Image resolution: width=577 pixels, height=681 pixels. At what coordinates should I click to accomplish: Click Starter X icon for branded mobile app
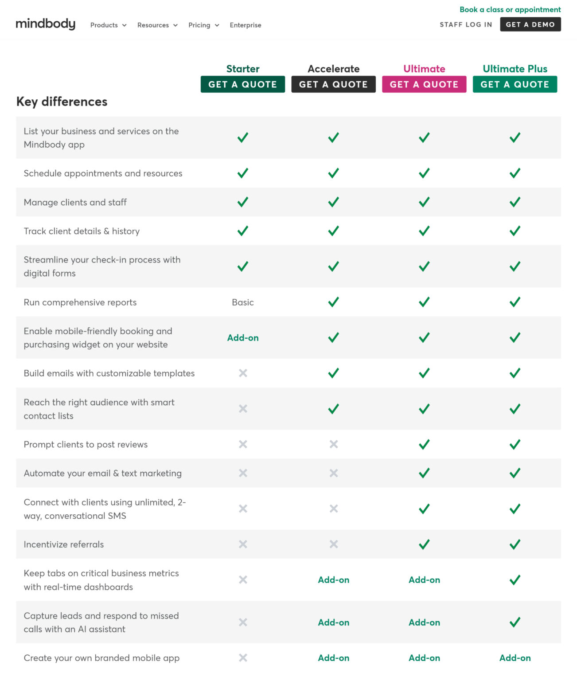click(x=243, y=658)
